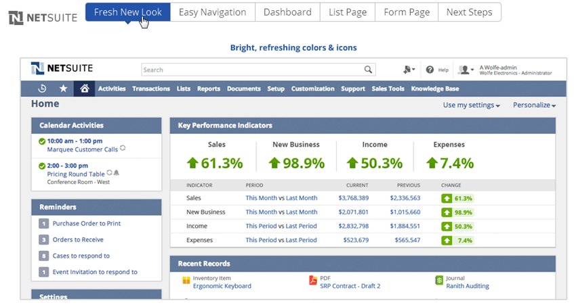Click green checkmark beside Marquee Customer Calls
574x307 pixels.
tap(42, 141)
